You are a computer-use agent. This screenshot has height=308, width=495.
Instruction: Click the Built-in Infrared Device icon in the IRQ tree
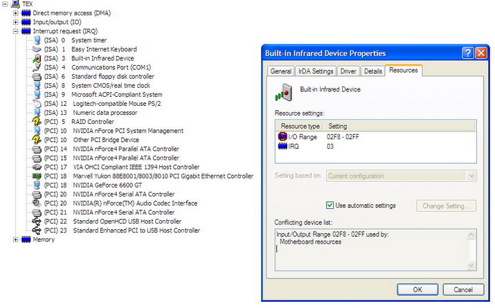pyautogui.click(x=37, y=58)
